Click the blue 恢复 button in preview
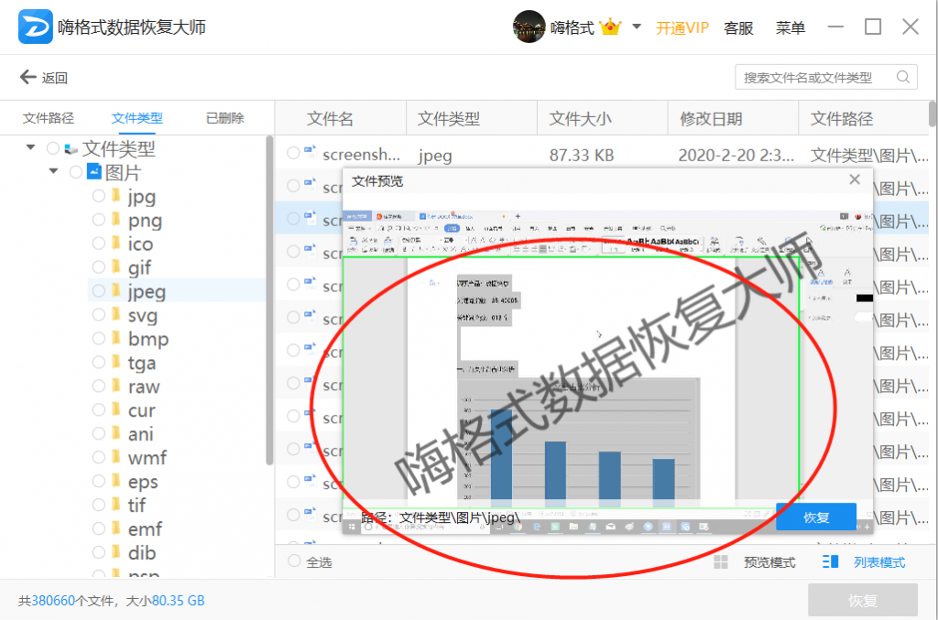The image size is (938, 620). 816,517
